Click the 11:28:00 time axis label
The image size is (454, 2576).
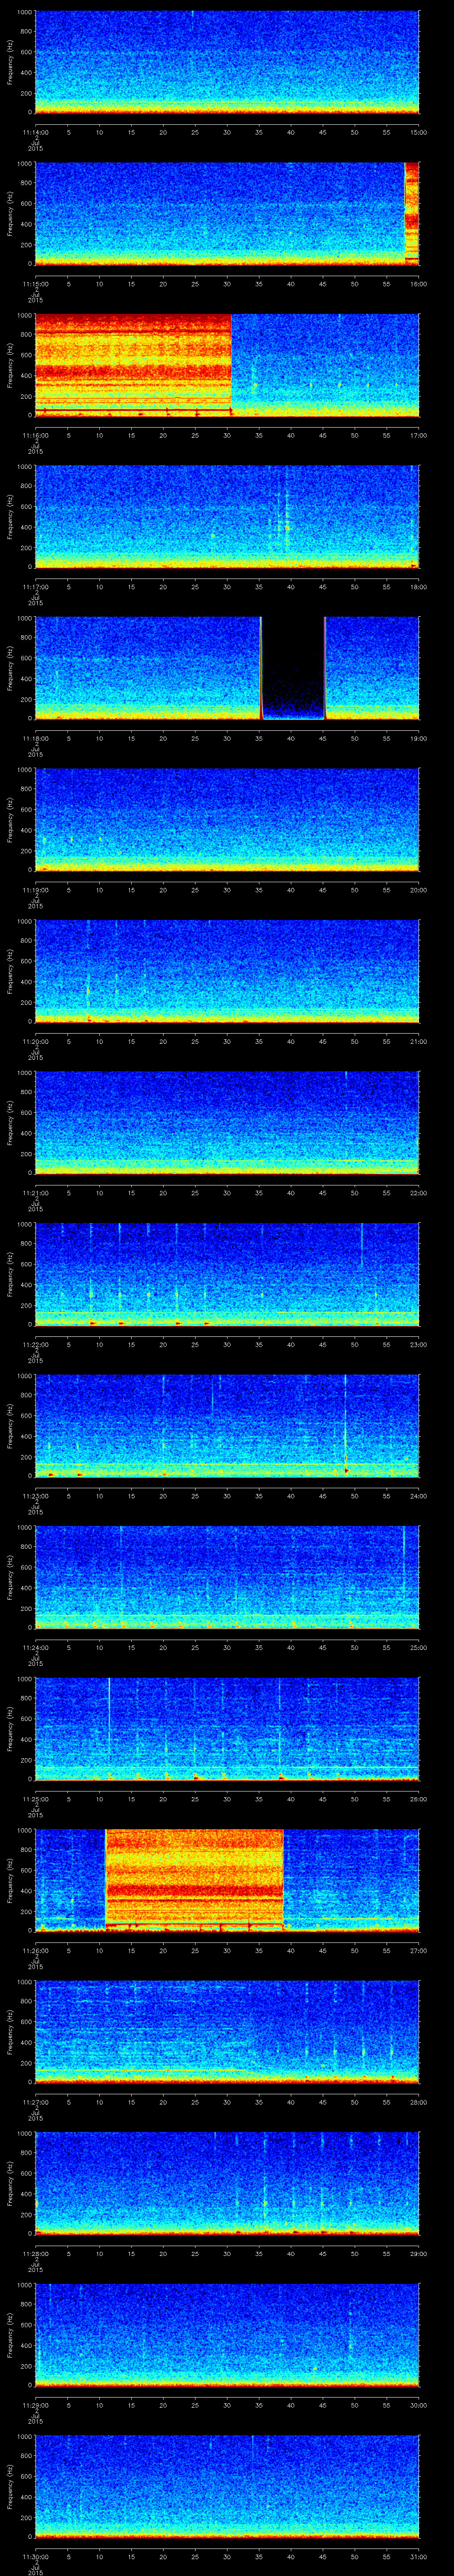35,2253
